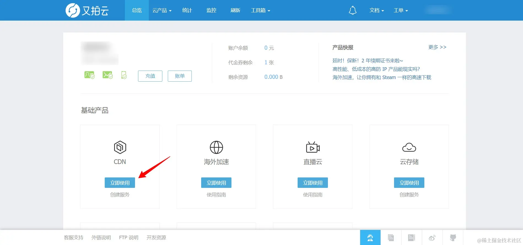The image size is (523, 245).
Task: Click 立即使用 under 海外加速
Action: click(x=216, y=183)
